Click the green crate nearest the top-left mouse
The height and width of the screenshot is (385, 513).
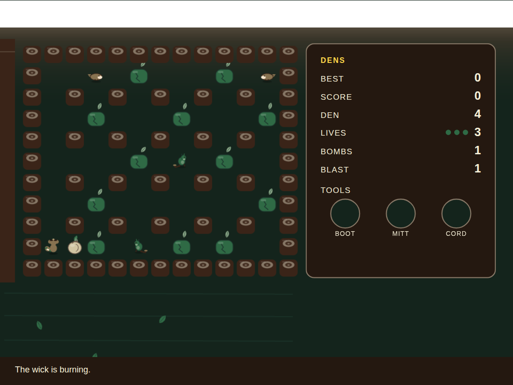139,76
